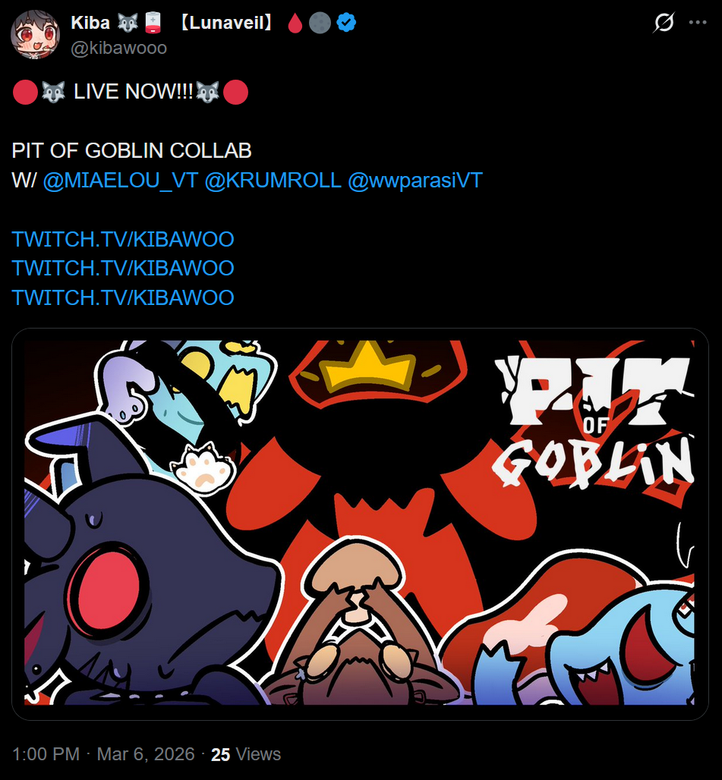
Task: Click the gray moon emoji in name
Action: tap(320, 23)
